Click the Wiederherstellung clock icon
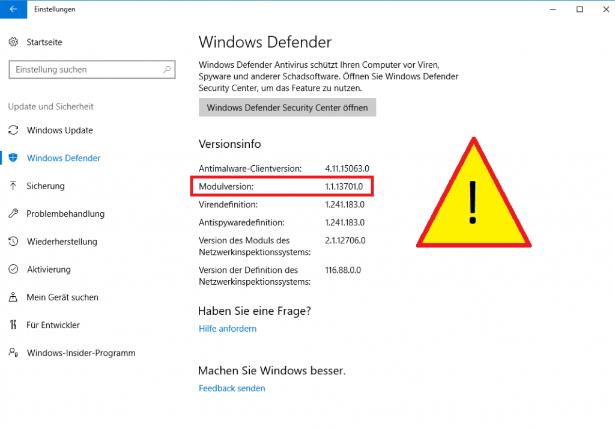The height and width of the screenshot is (429, 615). pos(13,242)
